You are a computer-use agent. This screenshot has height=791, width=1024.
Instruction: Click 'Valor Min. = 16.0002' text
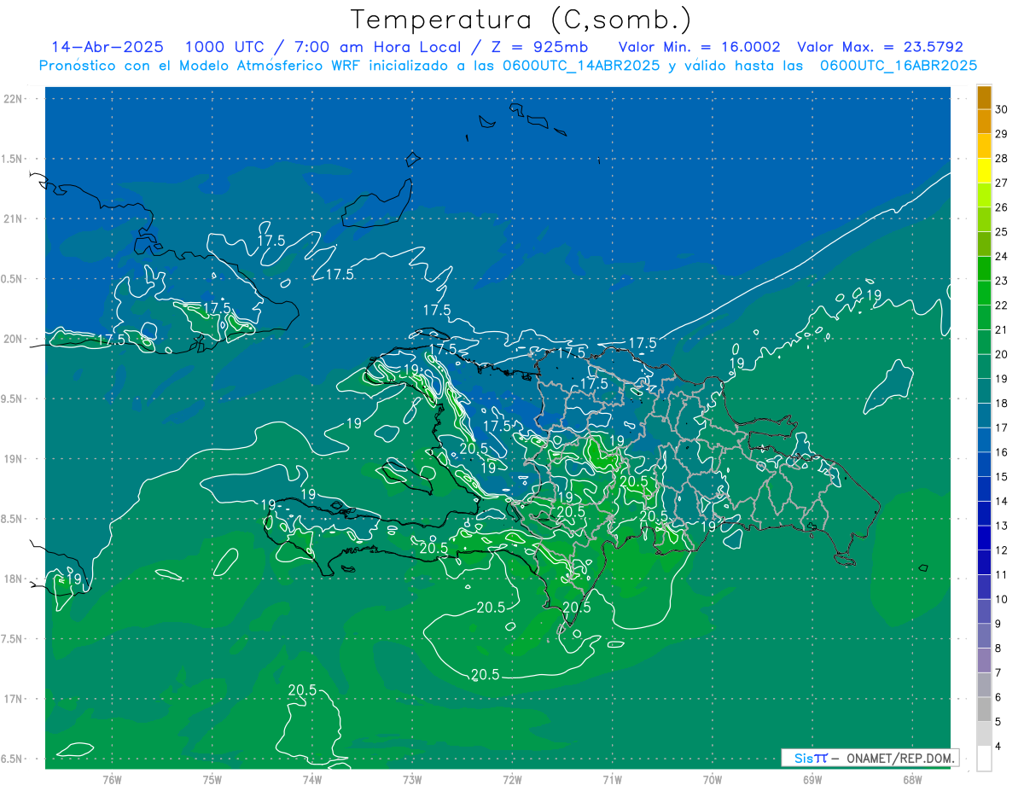(x=700, y=47)
